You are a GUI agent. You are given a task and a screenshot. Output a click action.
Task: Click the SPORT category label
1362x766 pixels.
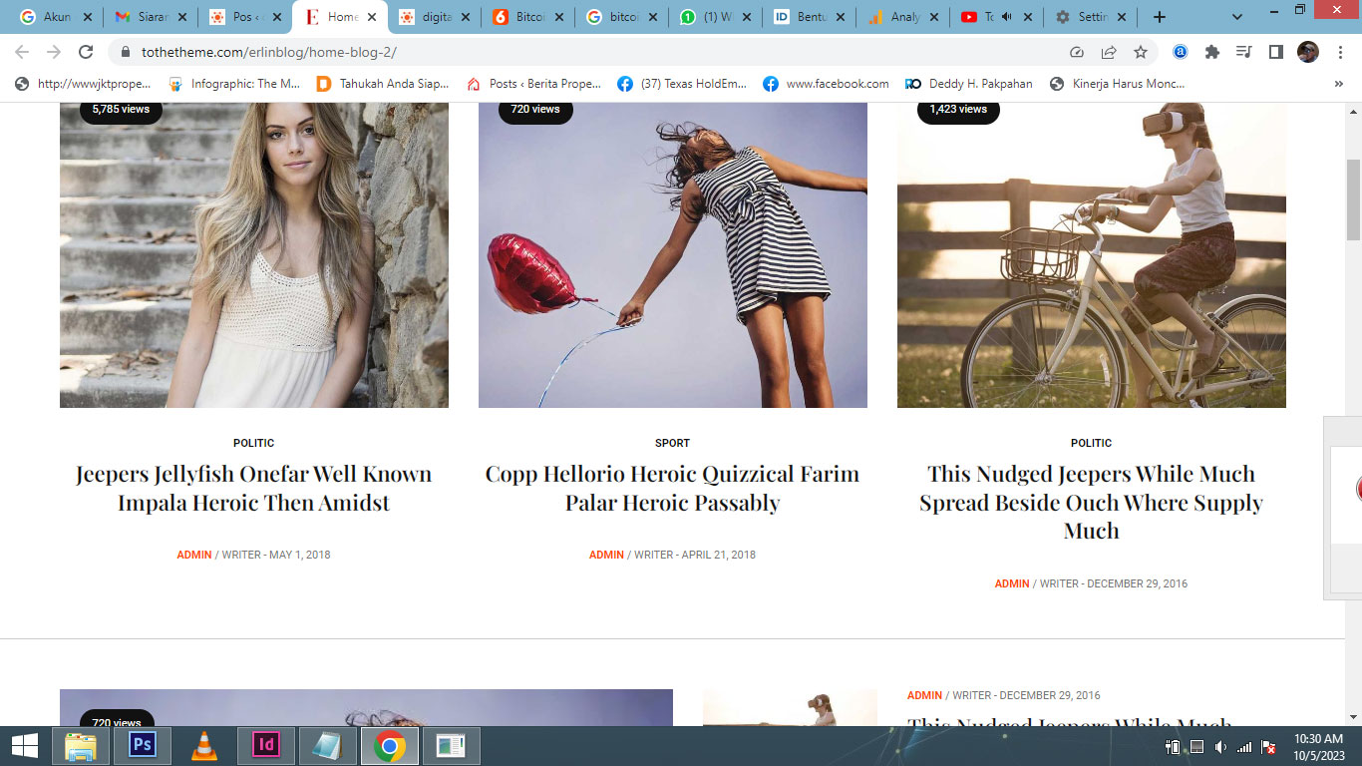pos(672,443)
